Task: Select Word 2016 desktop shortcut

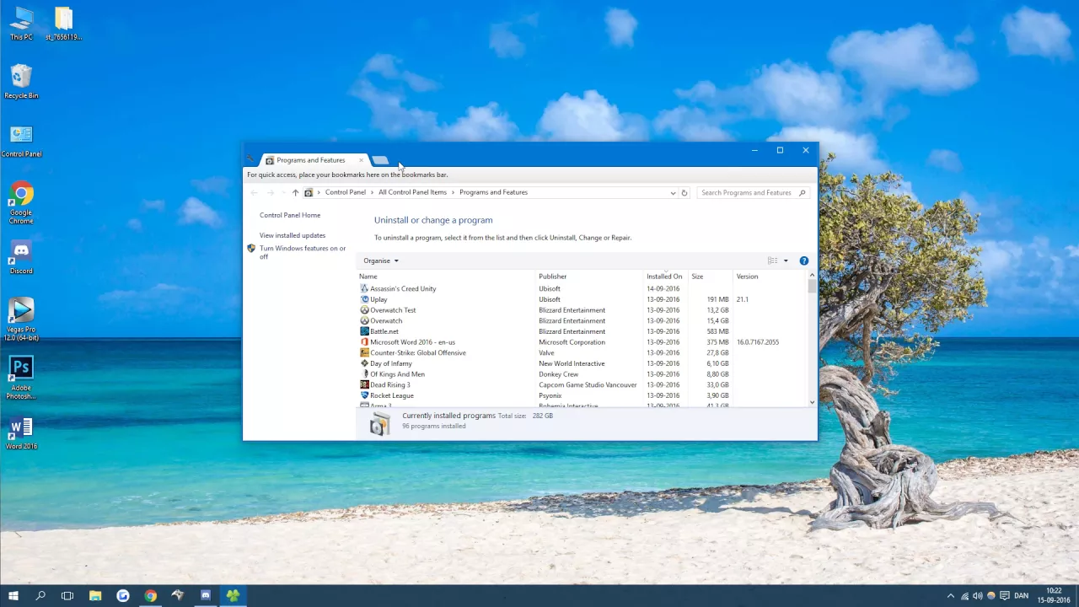Action: pos(21,432)
